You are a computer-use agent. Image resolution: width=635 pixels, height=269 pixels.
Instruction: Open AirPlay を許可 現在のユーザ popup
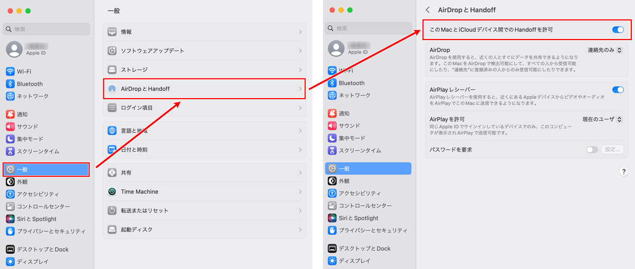tap(602, 119)
